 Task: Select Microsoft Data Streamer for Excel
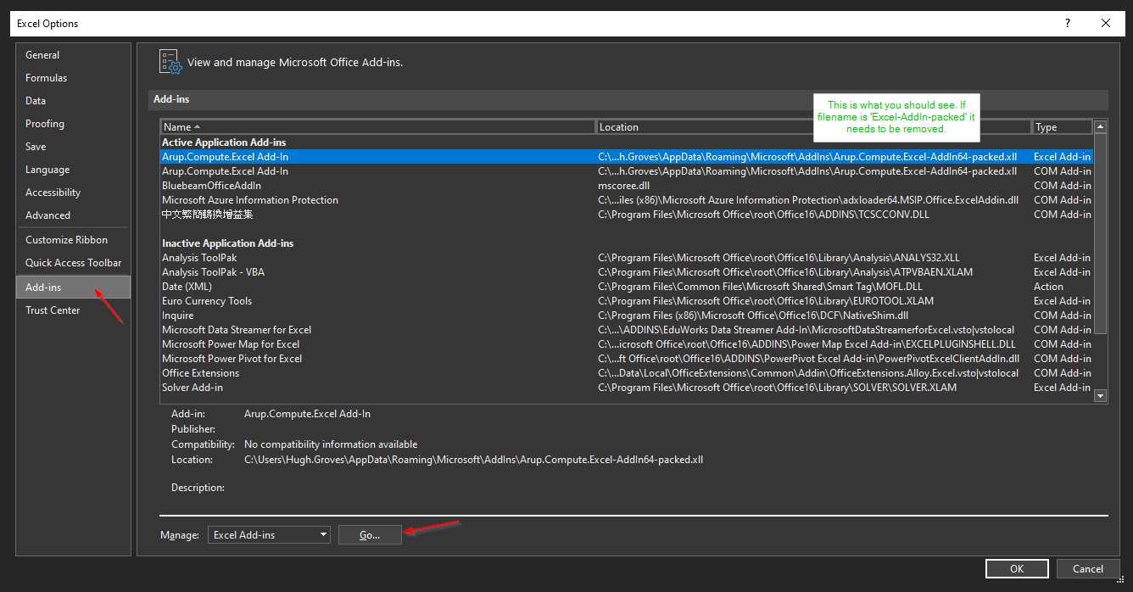[x=627, y=330]
